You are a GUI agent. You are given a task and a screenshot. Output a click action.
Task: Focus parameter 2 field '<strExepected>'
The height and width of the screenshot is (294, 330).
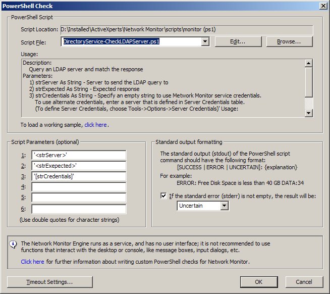pos(79,166)
